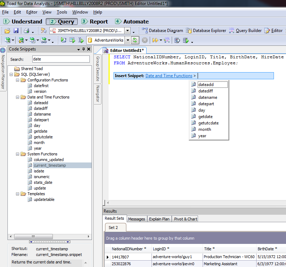Click the snippet search field
The image size is (286, 267).
(61, 59)
